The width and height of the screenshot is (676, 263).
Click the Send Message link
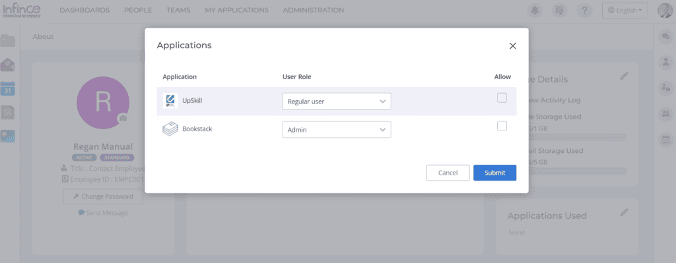tap(103, 213)
